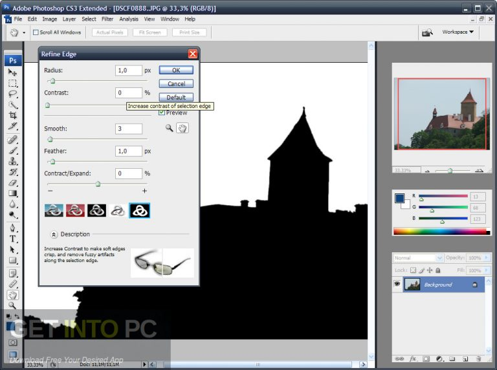
Task: Select the Path Selection tool
Action: pos(12,250)
